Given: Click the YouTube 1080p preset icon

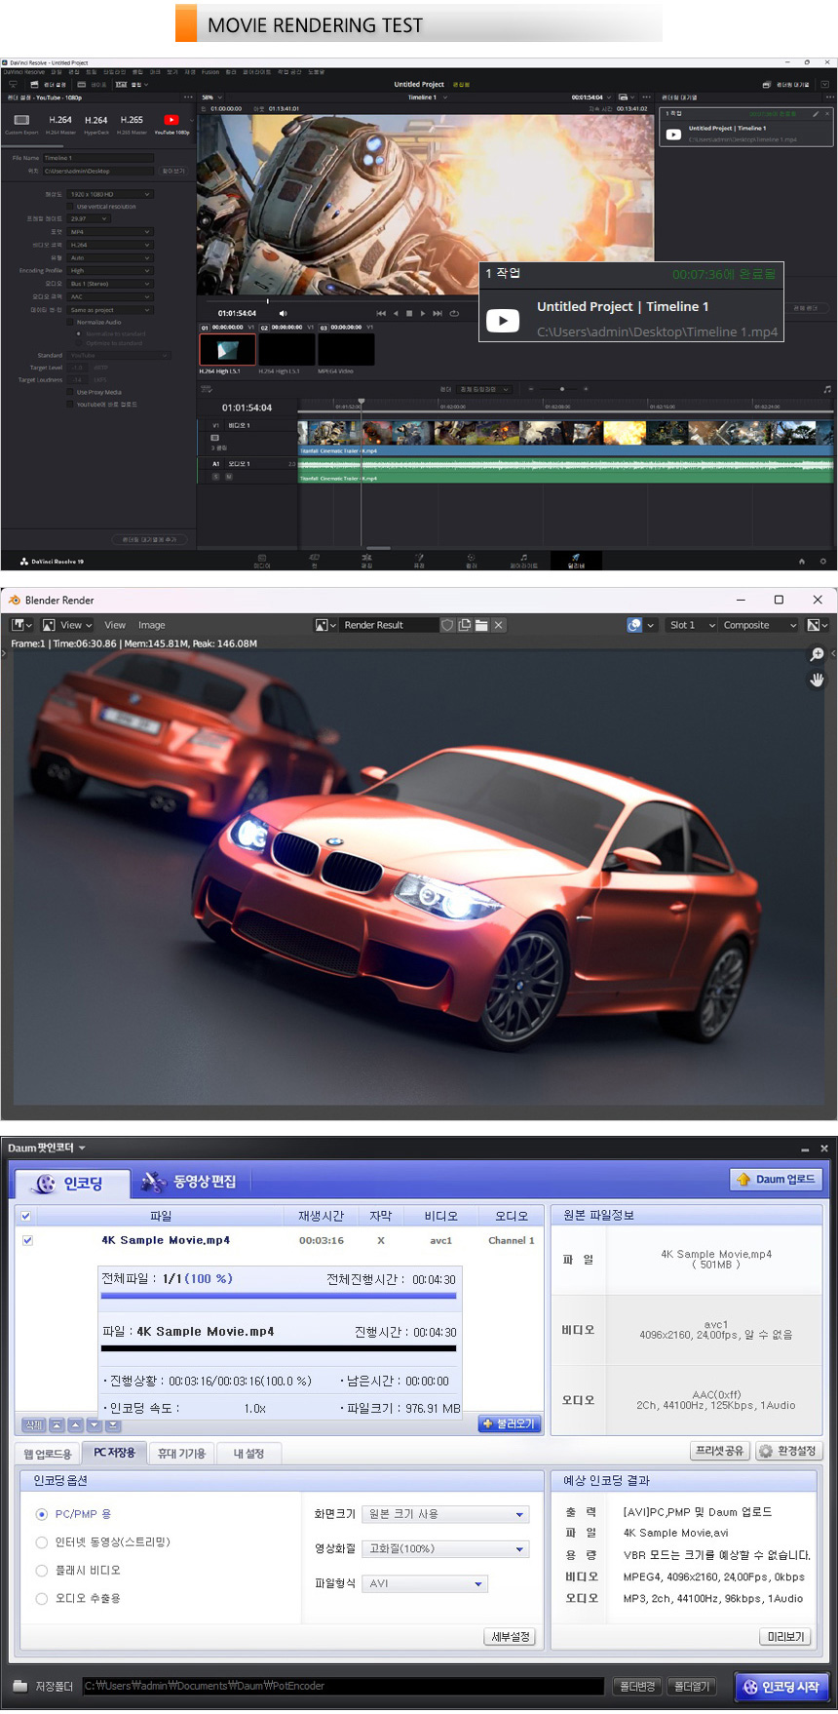Looking at the screenshot, I should coord(171,121).
